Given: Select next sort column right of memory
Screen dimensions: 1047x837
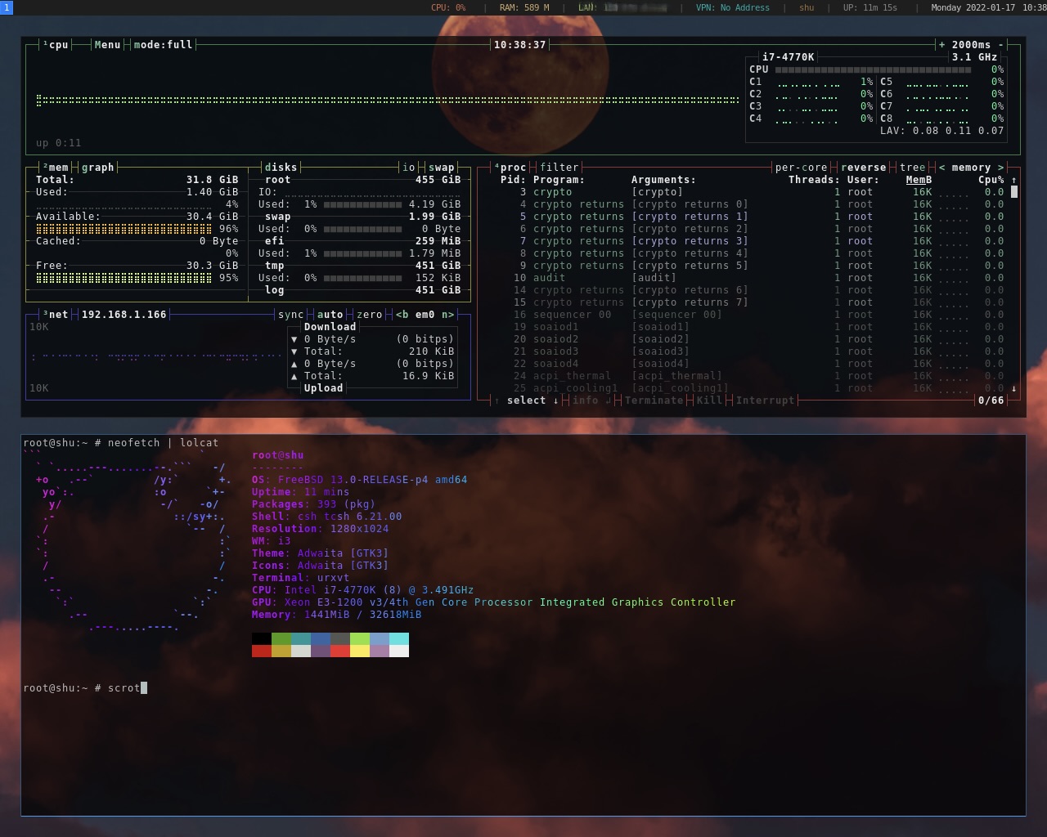Looking at the screenshot, I should coord(1000,168).
